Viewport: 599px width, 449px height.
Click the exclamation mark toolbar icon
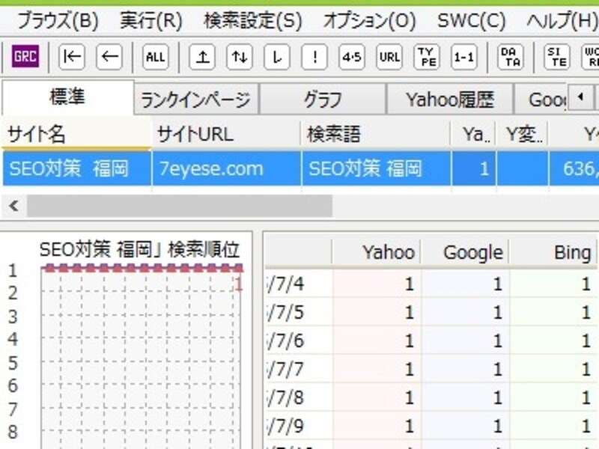[x=314, y=57]
